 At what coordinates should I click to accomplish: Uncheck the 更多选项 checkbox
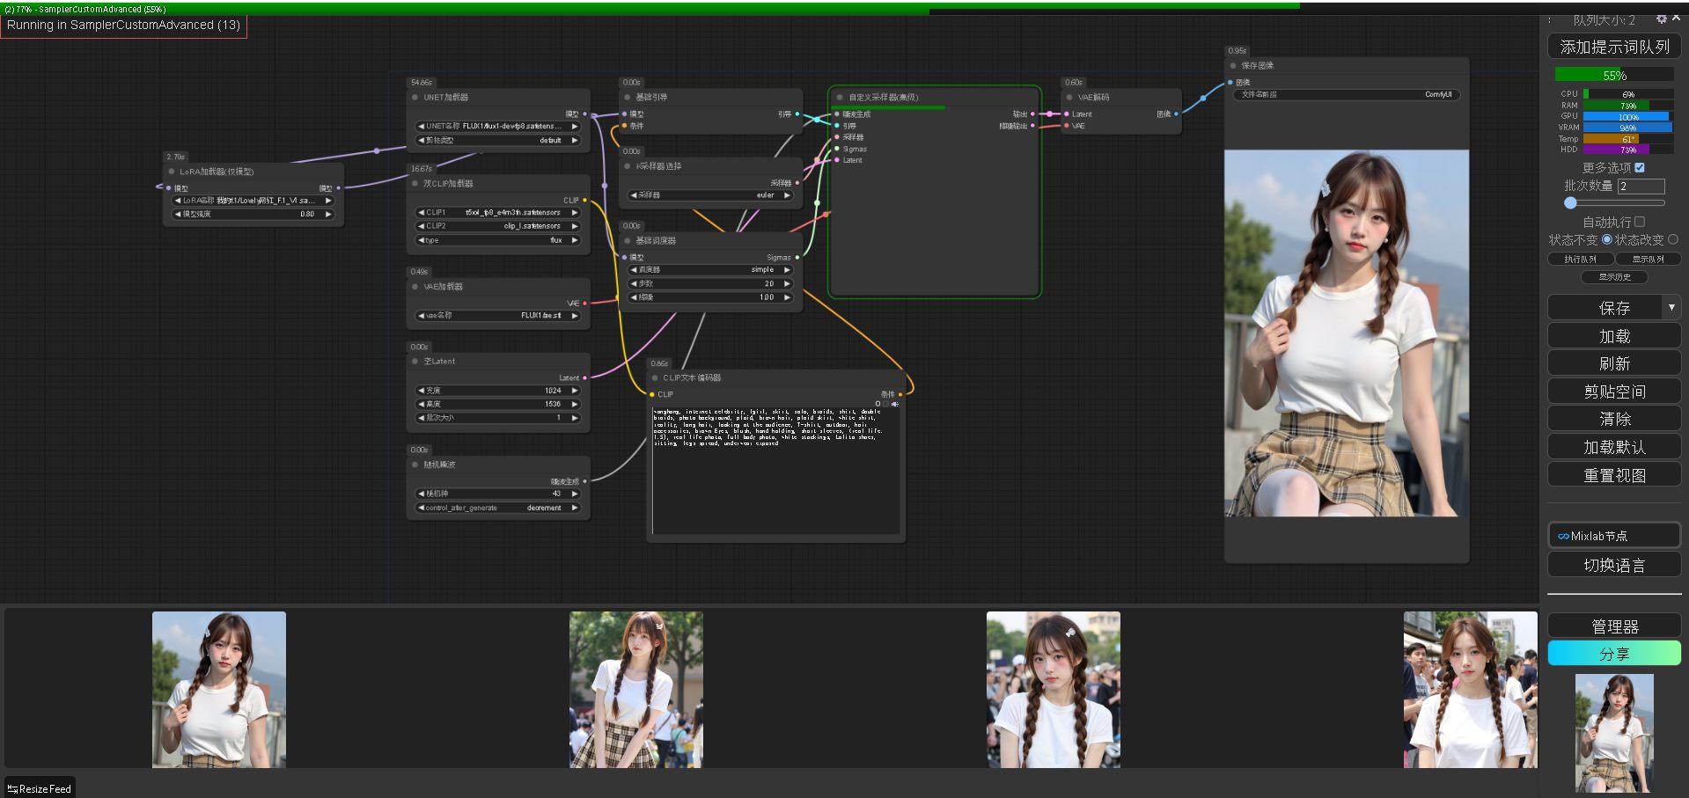[1640, 167]
